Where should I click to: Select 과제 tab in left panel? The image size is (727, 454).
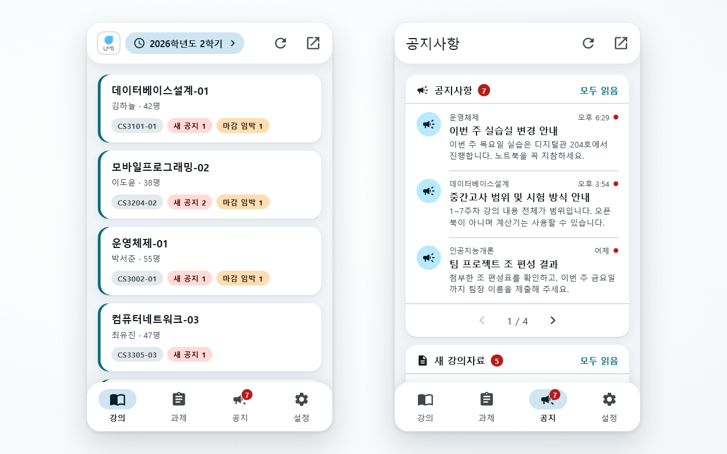pyautogui.click(x=179, y=407)
